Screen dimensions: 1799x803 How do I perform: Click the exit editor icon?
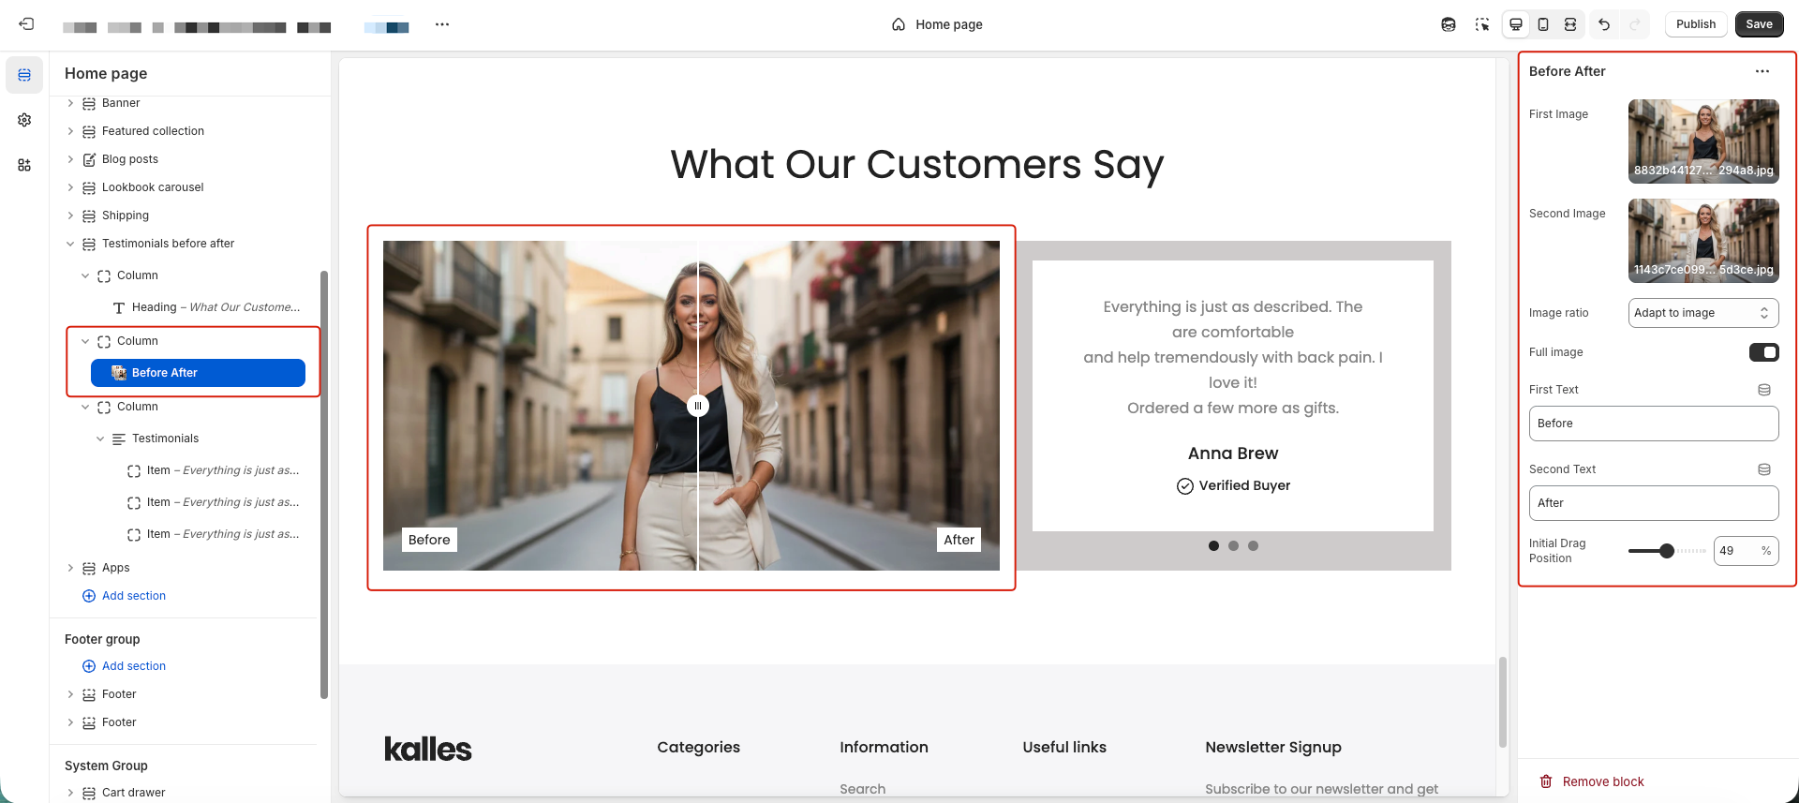26,24
